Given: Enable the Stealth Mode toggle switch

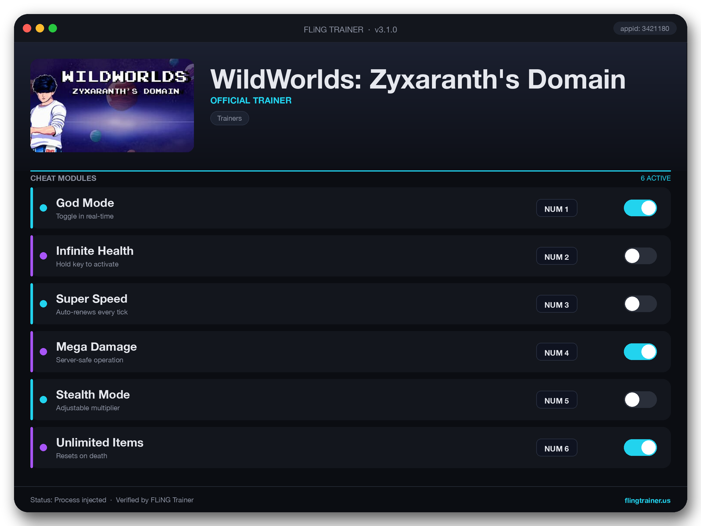Looking at the screenshot, I should [640, 399].
